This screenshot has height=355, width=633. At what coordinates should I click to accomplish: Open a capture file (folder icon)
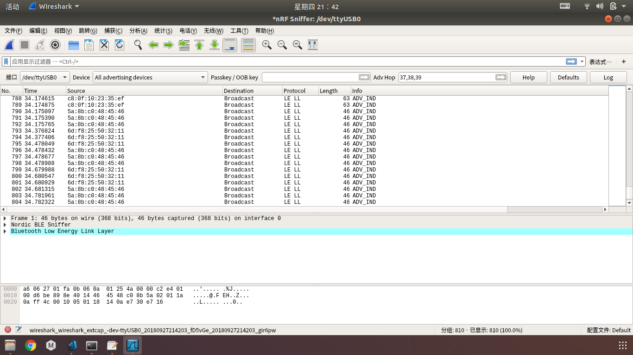point(74,45)
